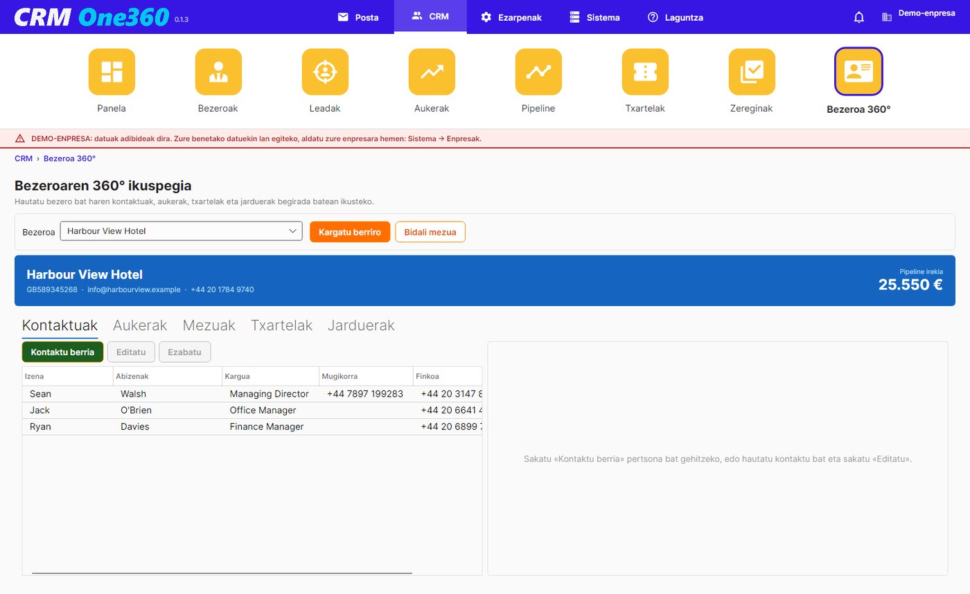Switch to the Txartelak tab
Image resolution: width=970 pixels, height=594 pixels.
pos(281,325)
